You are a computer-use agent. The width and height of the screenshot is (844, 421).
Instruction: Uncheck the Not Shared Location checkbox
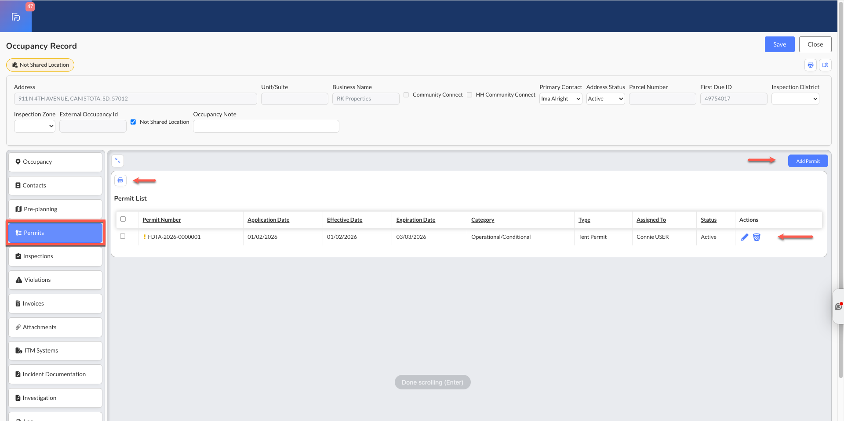pos(133,122)
